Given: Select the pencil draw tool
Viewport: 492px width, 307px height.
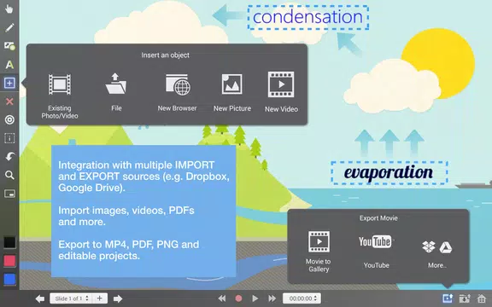Looking at the screenshot, I should (9, 27).
